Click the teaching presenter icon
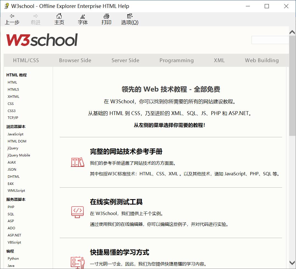The image size is (296, 269). point(78,262)
